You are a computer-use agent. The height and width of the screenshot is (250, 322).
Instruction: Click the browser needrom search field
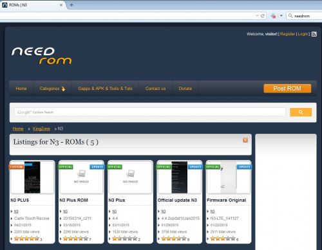[305, 16]
